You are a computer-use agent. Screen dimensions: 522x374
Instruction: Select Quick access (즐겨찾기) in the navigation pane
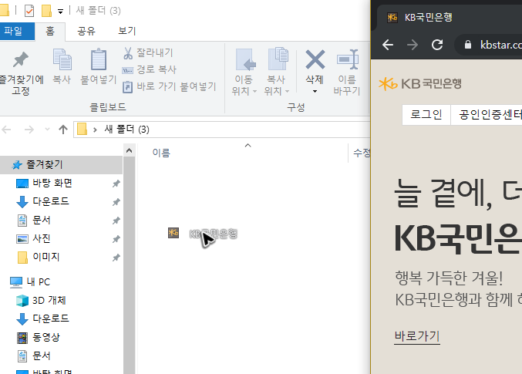[61, 165]
